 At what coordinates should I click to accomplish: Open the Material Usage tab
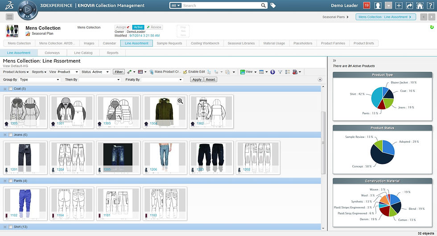(x=274, y=43)
